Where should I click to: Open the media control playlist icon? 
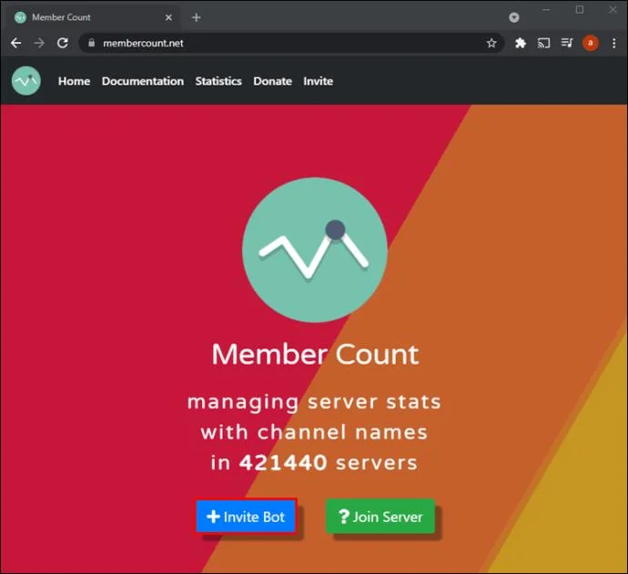(567, 43)
